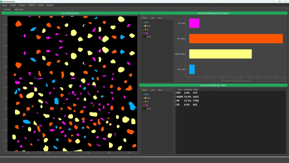Screen dimensions: 289x163
Task: Click the 33.0% HDPE percentage cell
Action: [x=188, y=97]
